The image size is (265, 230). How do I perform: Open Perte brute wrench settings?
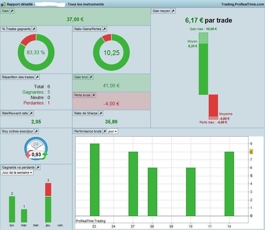tap(94, 95)
